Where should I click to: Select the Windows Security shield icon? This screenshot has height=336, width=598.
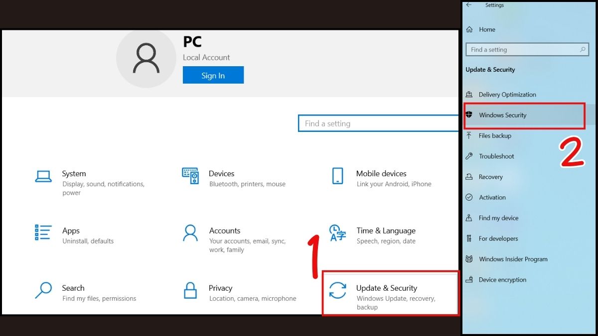click(x=469, y=115)
